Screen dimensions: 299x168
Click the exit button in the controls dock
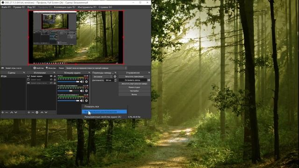coord(134,94)
